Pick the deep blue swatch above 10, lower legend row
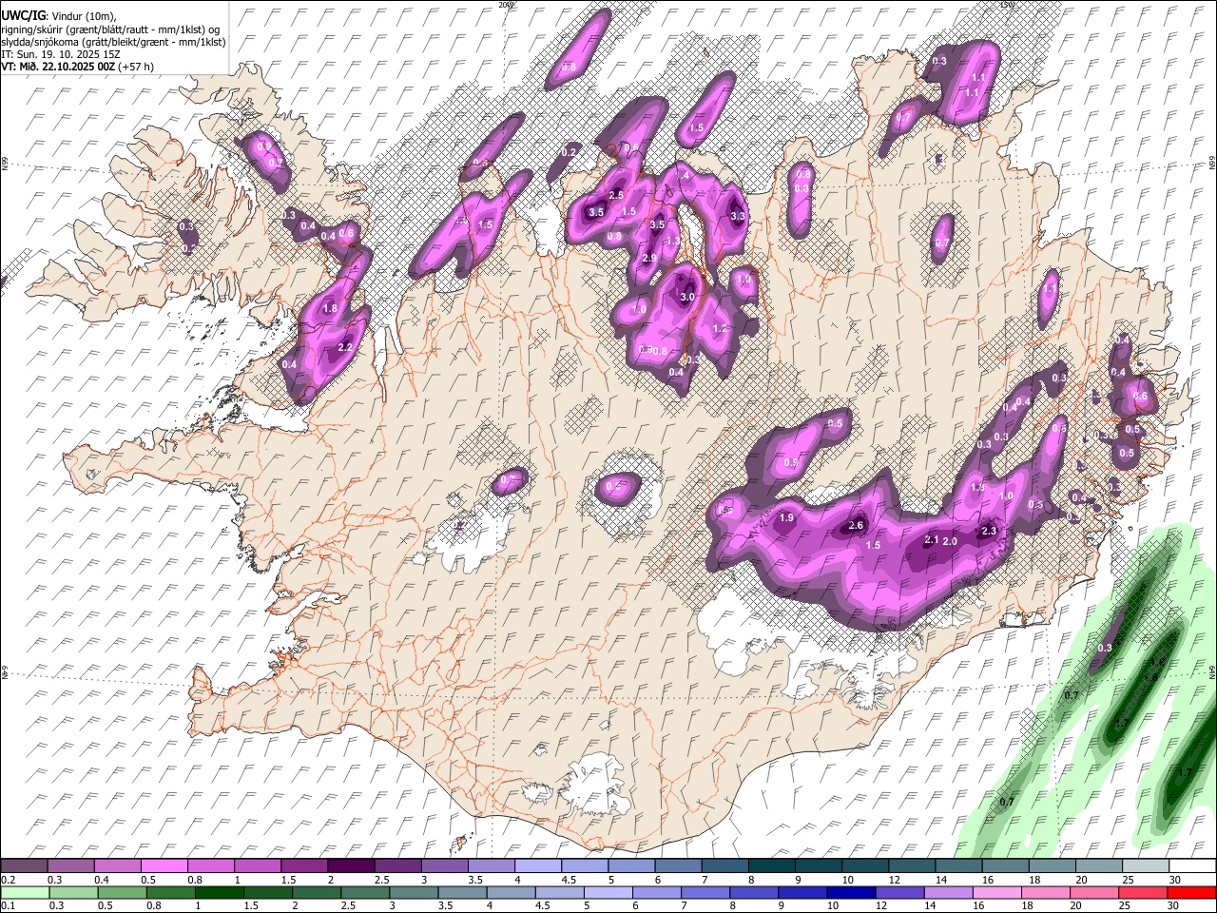The width and height of the screenshot is (1217, 913). [x=850, y=892]
